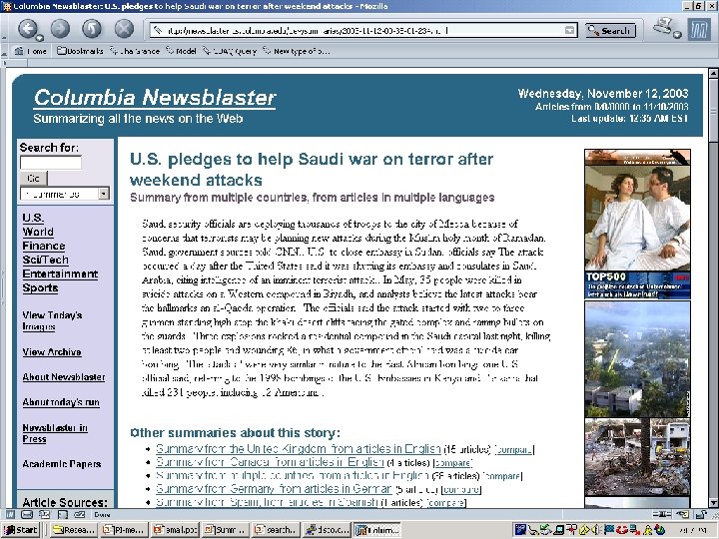This screenshot has height=539, width=719.
Task: Expand the summaries dropdown in the sidebar
Action: (104, 194)
